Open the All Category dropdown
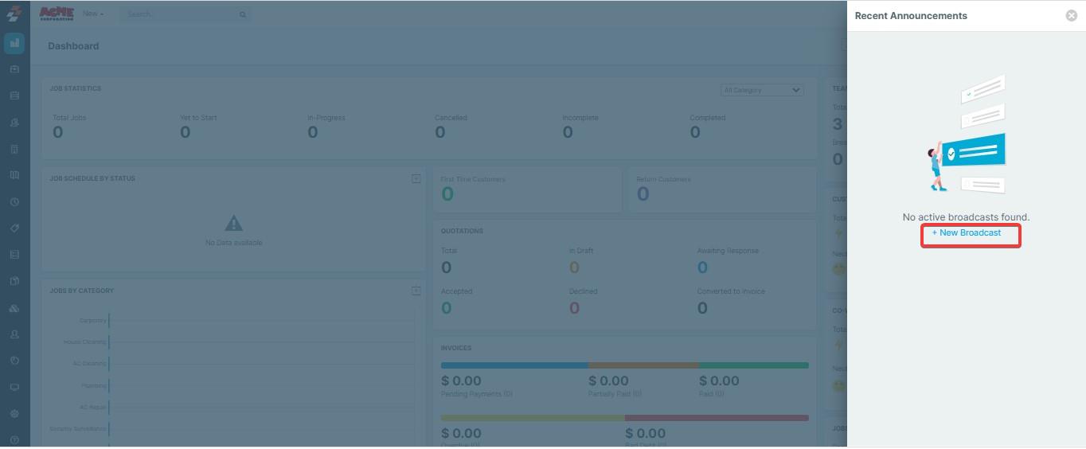The width and height of the screenshot is (1086, 449). pos(762,90)
